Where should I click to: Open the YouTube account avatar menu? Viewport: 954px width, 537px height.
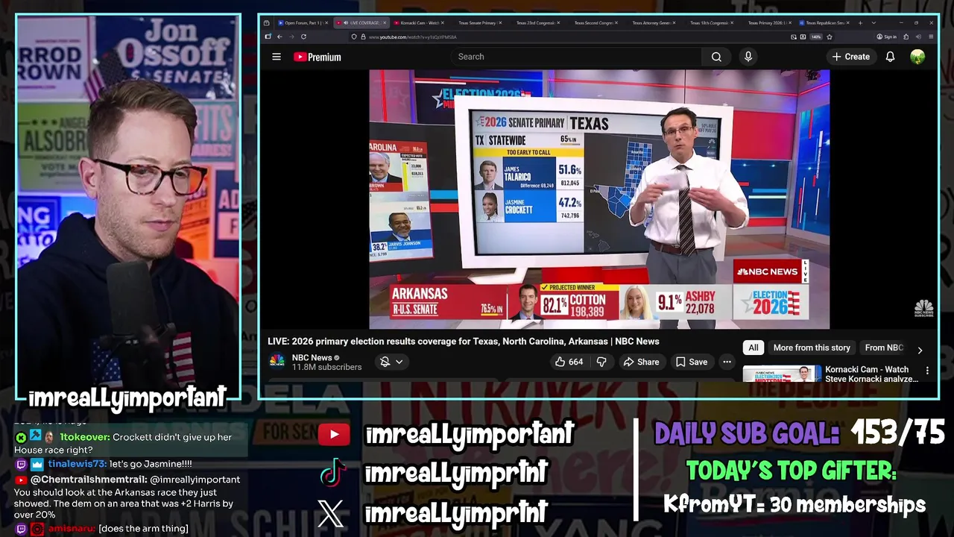pos(917,57)
